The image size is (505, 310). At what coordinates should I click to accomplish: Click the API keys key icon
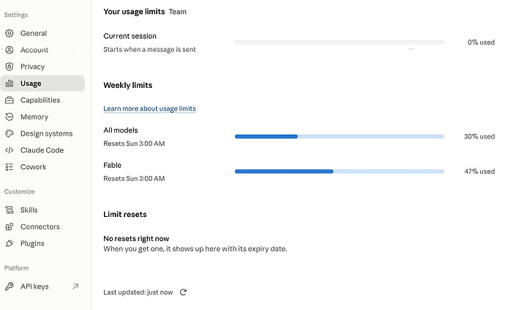click(10, 287)
